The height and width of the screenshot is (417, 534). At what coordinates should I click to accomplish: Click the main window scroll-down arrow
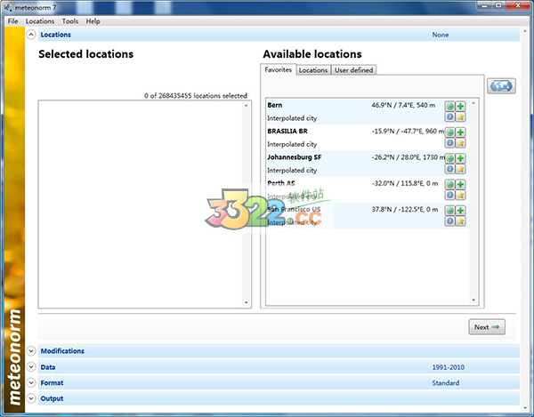point(525,407)
